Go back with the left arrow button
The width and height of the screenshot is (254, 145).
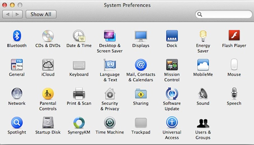(x=7, y=14)
